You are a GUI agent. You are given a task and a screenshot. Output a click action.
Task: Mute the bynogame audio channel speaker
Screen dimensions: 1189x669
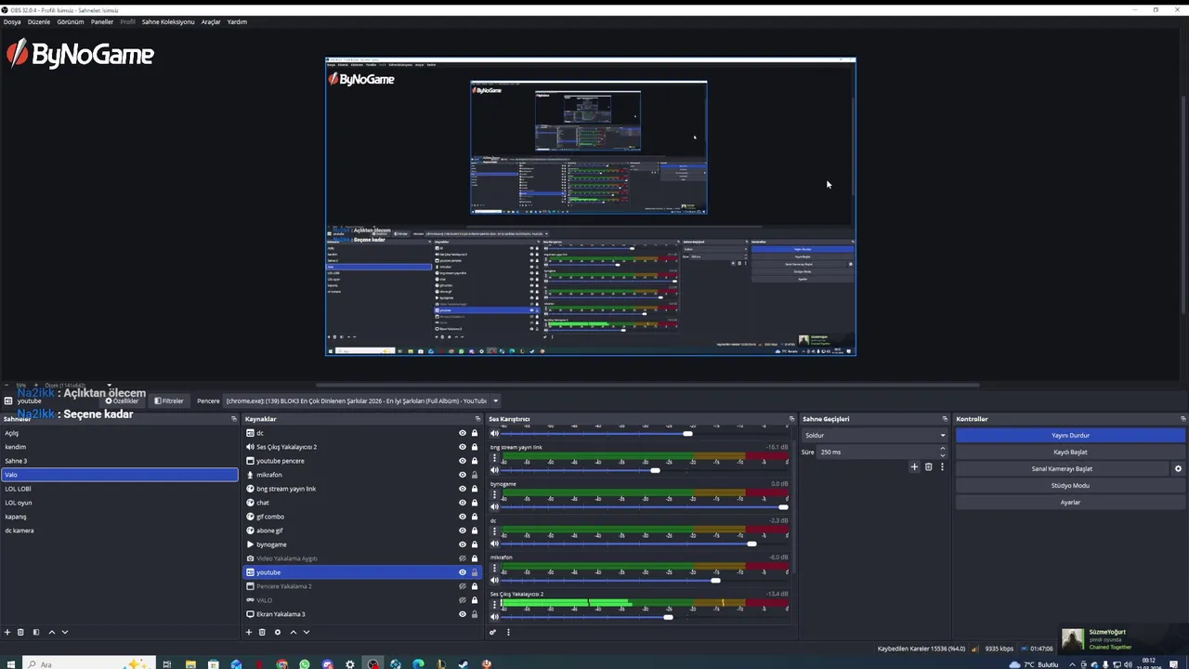click(494, 506)
